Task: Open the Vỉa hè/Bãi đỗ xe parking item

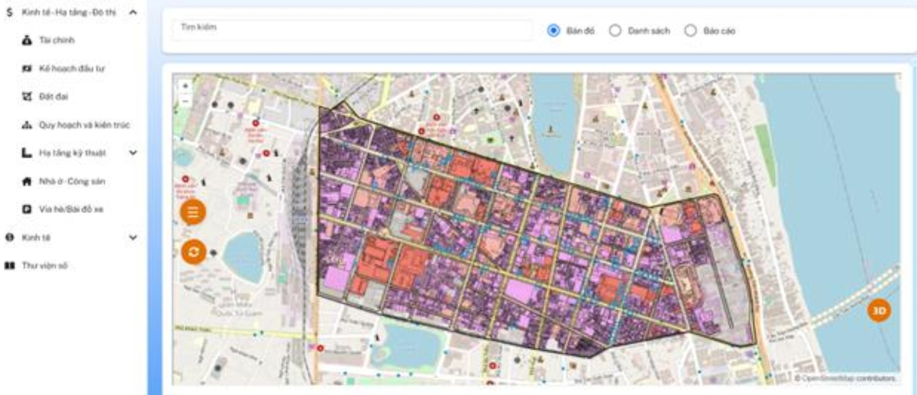Action: pos(71,209)
